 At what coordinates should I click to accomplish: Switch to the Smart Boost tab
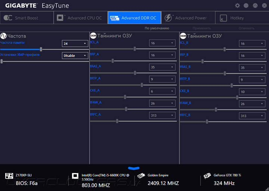click(27, 18)
